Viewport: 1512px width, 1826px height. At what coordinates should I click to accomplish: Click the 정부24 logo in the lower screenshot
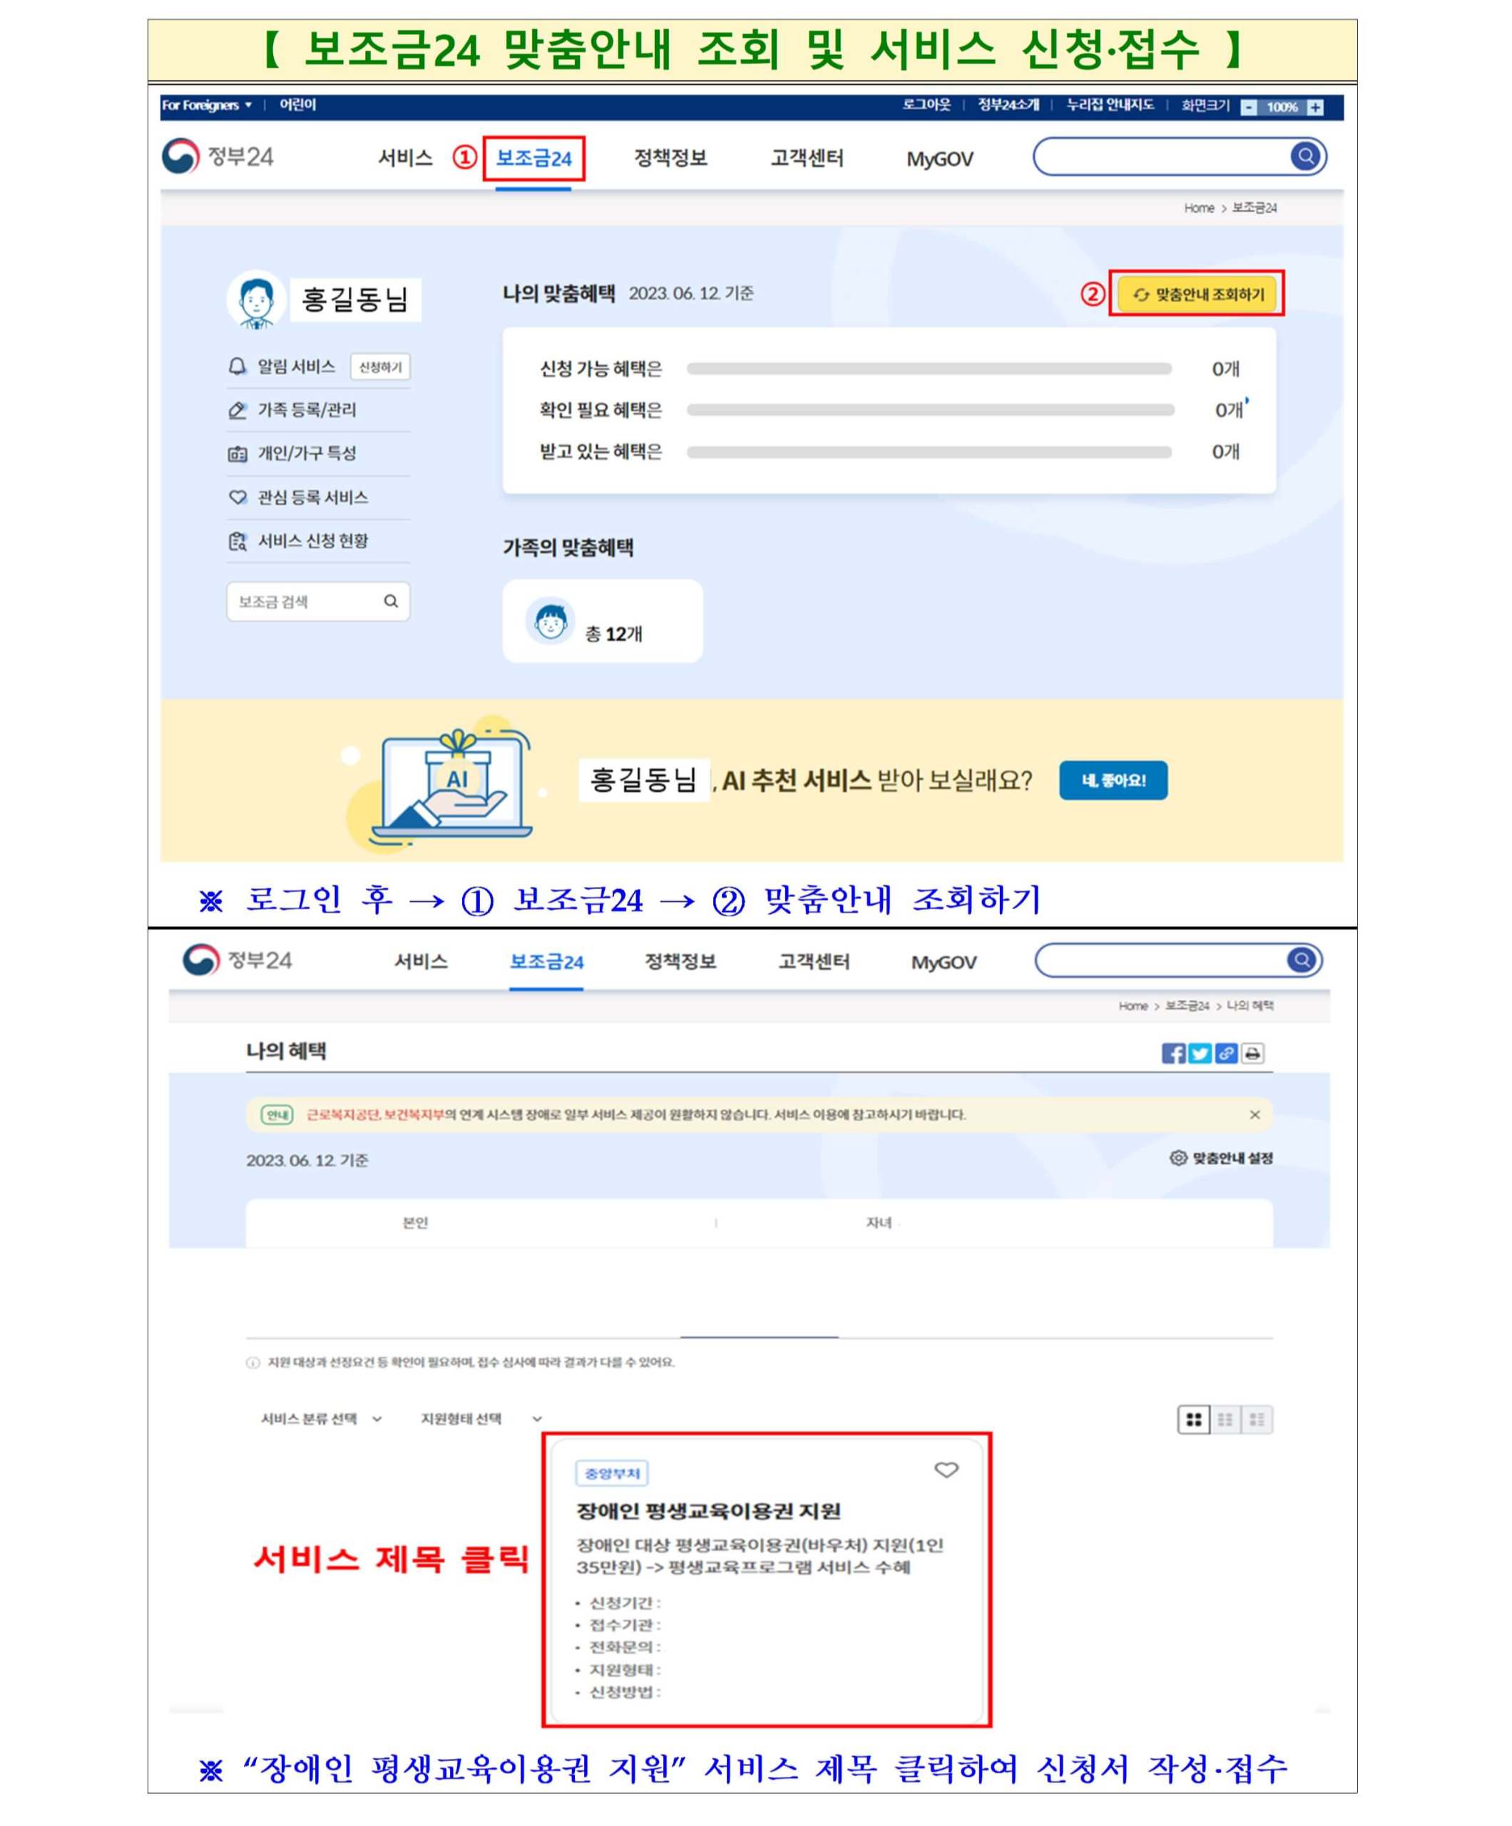pyautogui.click(x=237, y=960)
